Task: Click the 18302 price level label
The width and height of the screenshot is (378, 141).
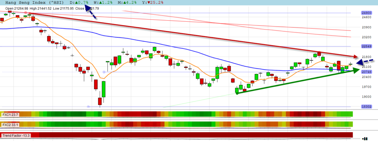Action: [x=366, y=107]
